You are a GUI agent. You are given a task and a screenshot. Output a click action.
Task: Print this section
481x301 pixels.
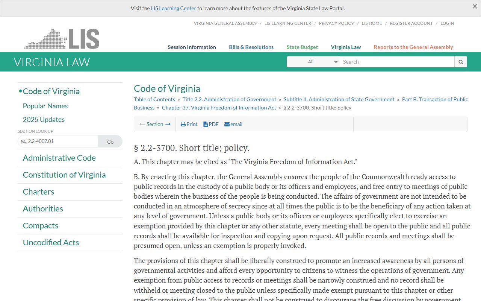pos(189,124)
